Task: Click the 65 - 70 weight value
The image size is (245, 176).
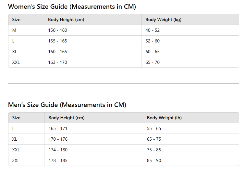Action: click(153, 62)
